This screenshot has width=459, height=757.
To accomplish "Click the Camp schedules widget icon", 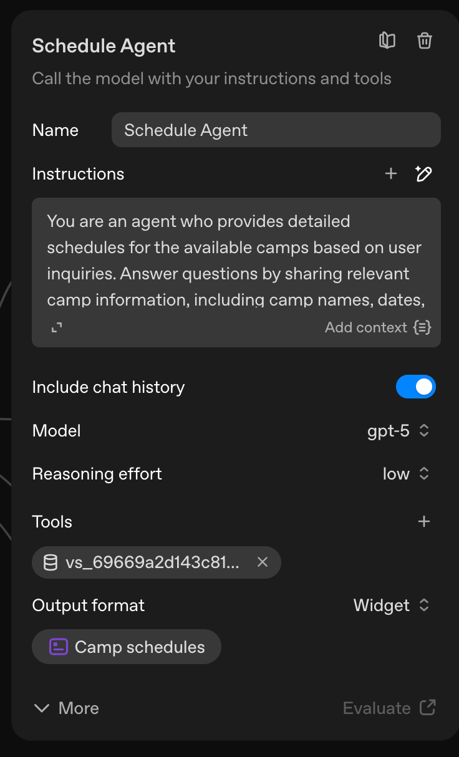I will [59, 647].
